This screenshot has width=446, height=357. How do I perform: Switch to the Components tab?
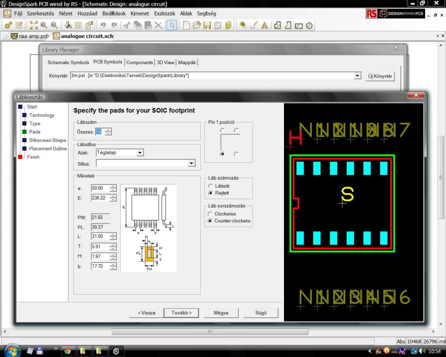pyautogui.click(x=140, y=63)
